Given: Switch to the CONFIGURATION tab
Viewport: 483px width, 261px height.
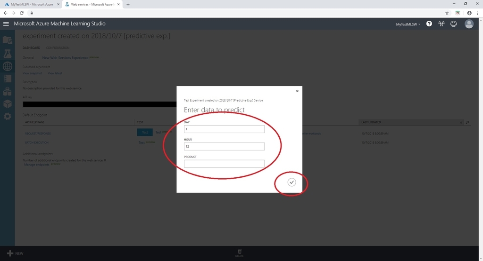Looking at the screenshot, I should [x=58, y=48].
